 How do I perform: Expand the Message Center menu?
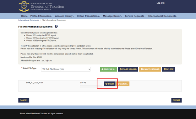pyautogui.click(x=112, y=16)
